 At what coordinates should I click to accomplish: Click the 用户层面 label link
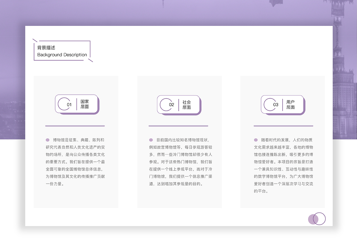[x=291, y=104]
